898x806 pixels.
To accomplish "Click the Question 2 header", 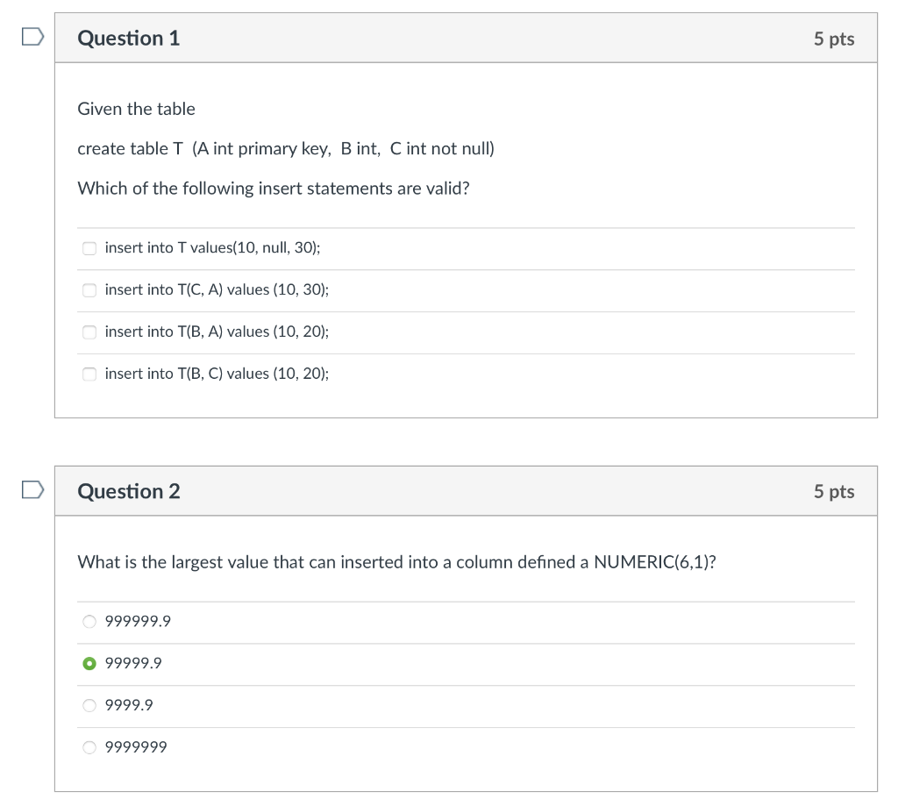I will (129, 491).
